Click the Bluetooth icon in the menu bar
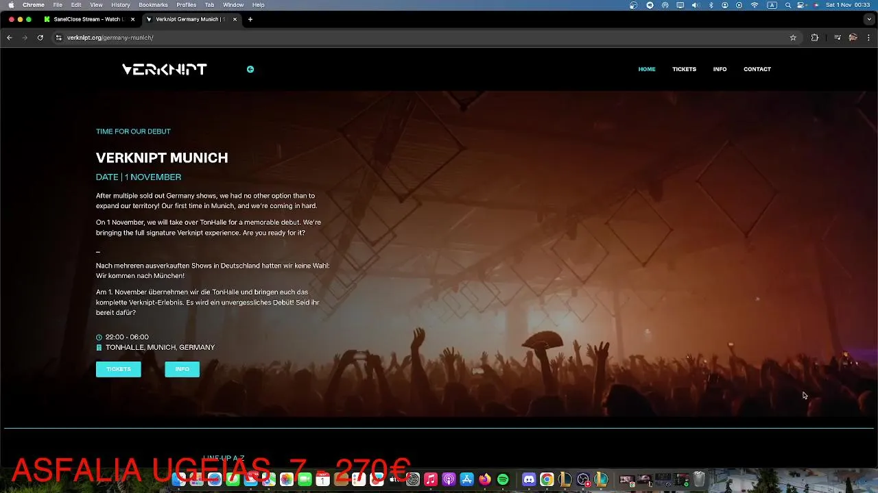Image resolution: width=878 pixels, height=493 pixels. pyautogui.click(x=711, y=5)
